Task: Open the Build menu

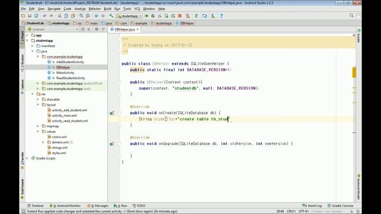Action: point(107,9)
